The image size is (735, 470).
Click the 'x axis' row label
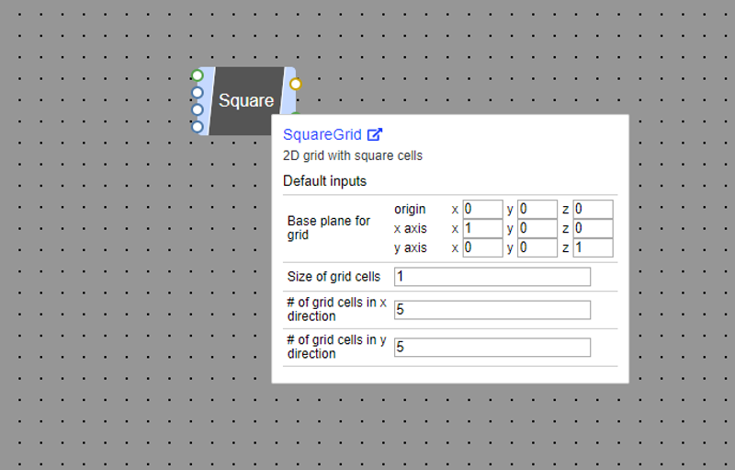[x=410, y=228]
